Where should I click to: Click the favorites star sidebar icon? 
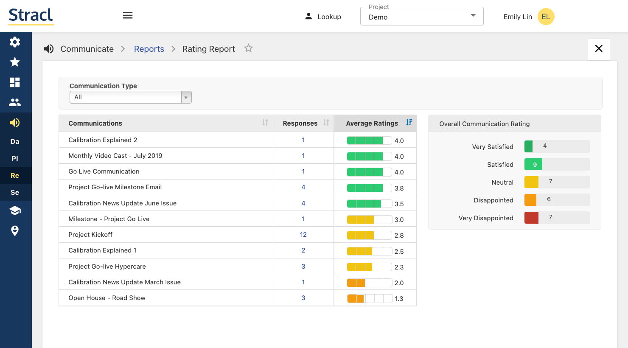click(x=15, y=62)
